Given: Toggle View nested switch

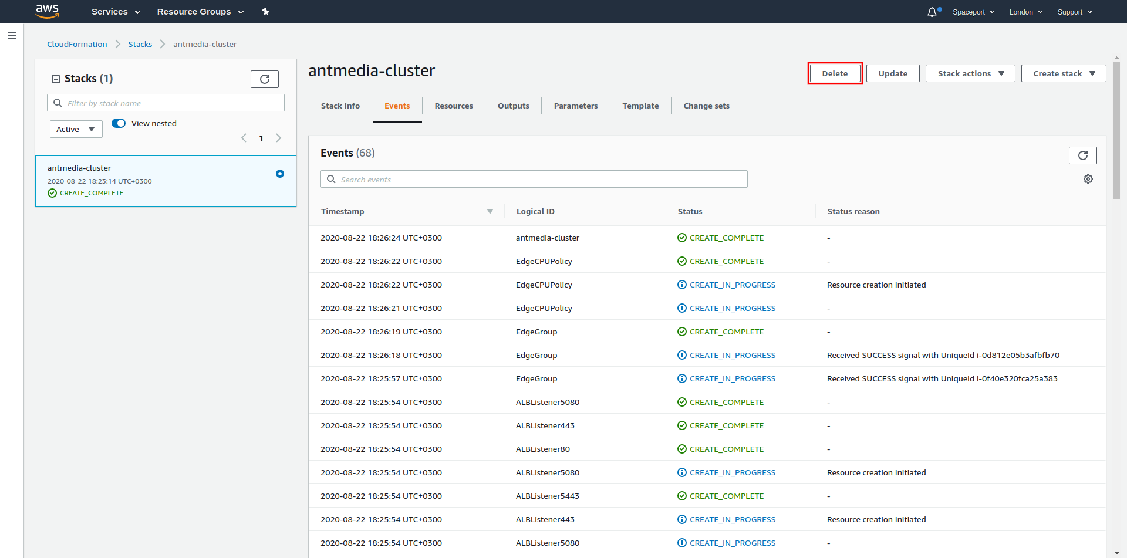Looking at the screenshot, I should click(119, 123).
